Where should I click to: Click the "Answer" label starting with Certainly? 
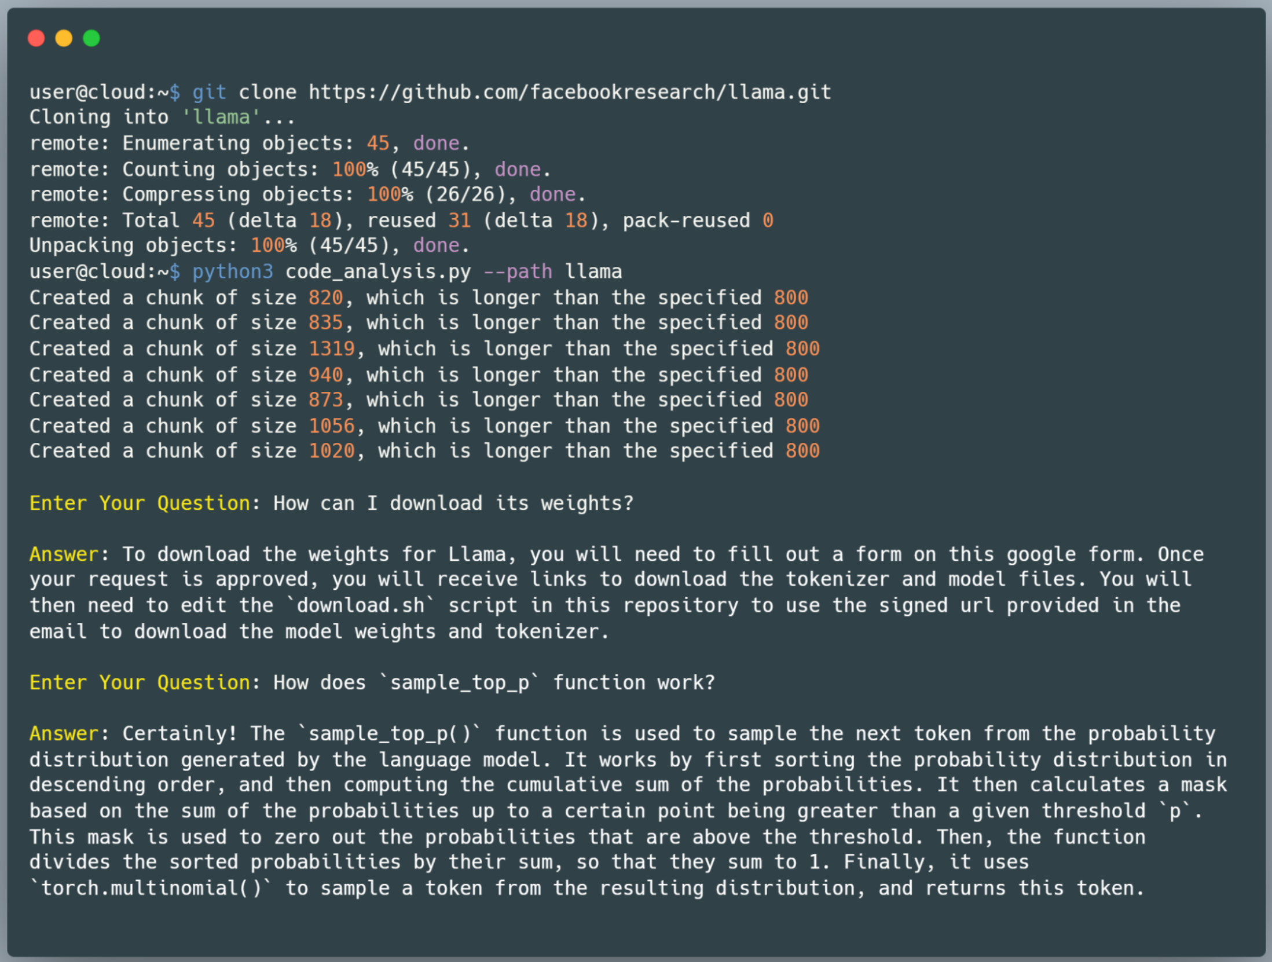tap(64, 733)
